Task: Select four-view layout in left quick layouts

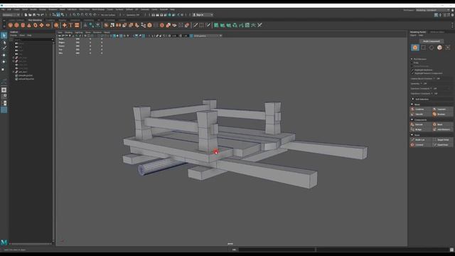Action: pos(4,97)
